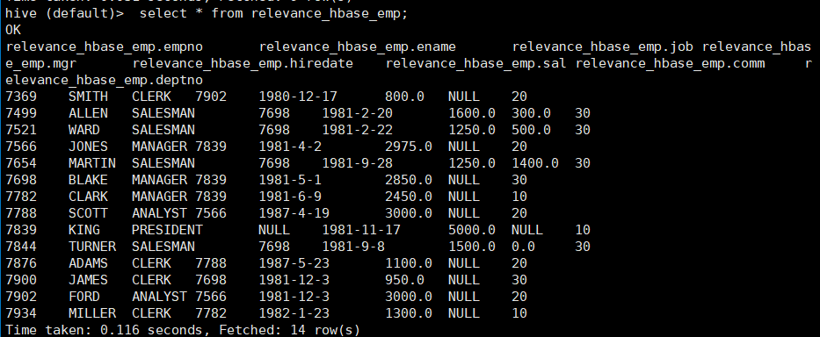This screenshot has height=337, width=820.
Task: Click salary value 950.0
Action: click(x=405, y=280)
